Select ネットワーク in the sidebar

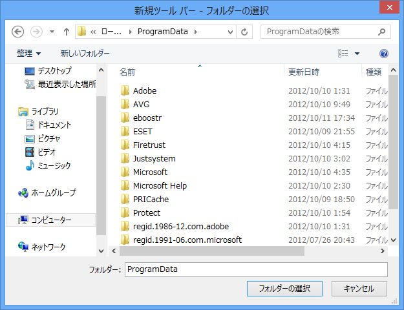click(x=48, y=247)
